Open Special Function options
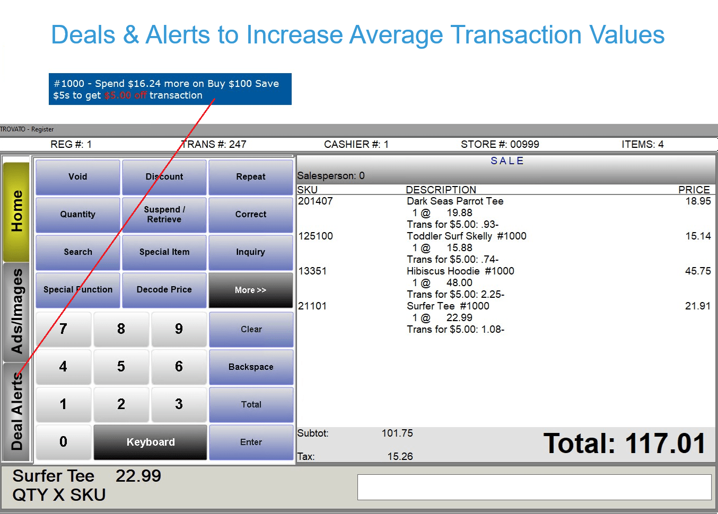The image size is (718, 514). (x=77, y=290)
